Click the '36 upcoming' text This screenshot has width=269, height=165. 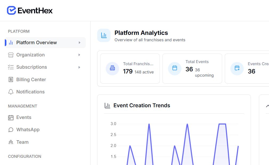[x=204, y=72]
